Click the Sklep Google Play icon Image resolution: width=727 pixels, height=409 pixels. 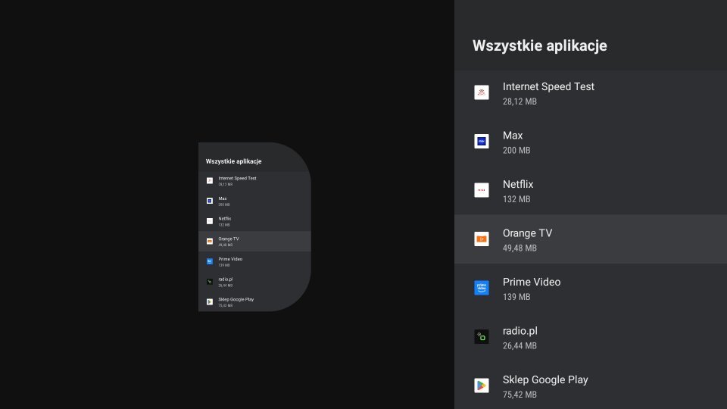482,386
